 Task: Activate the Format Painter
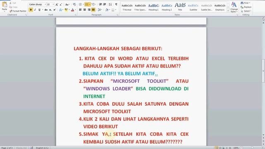point(18,11)
